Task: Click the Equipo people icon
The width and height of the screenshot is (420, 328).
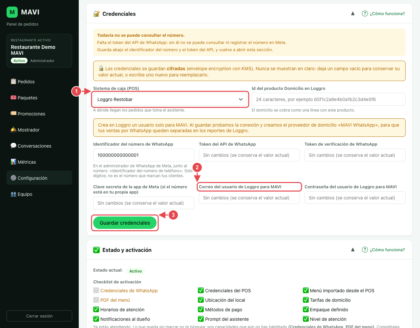Action: (13, 194)
